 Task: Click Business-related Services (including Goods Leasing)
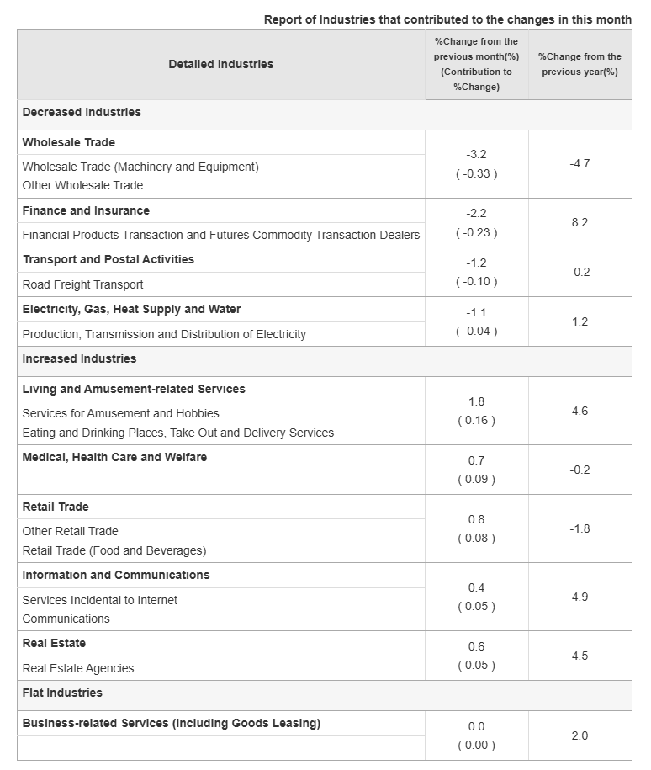pos(171,724)
